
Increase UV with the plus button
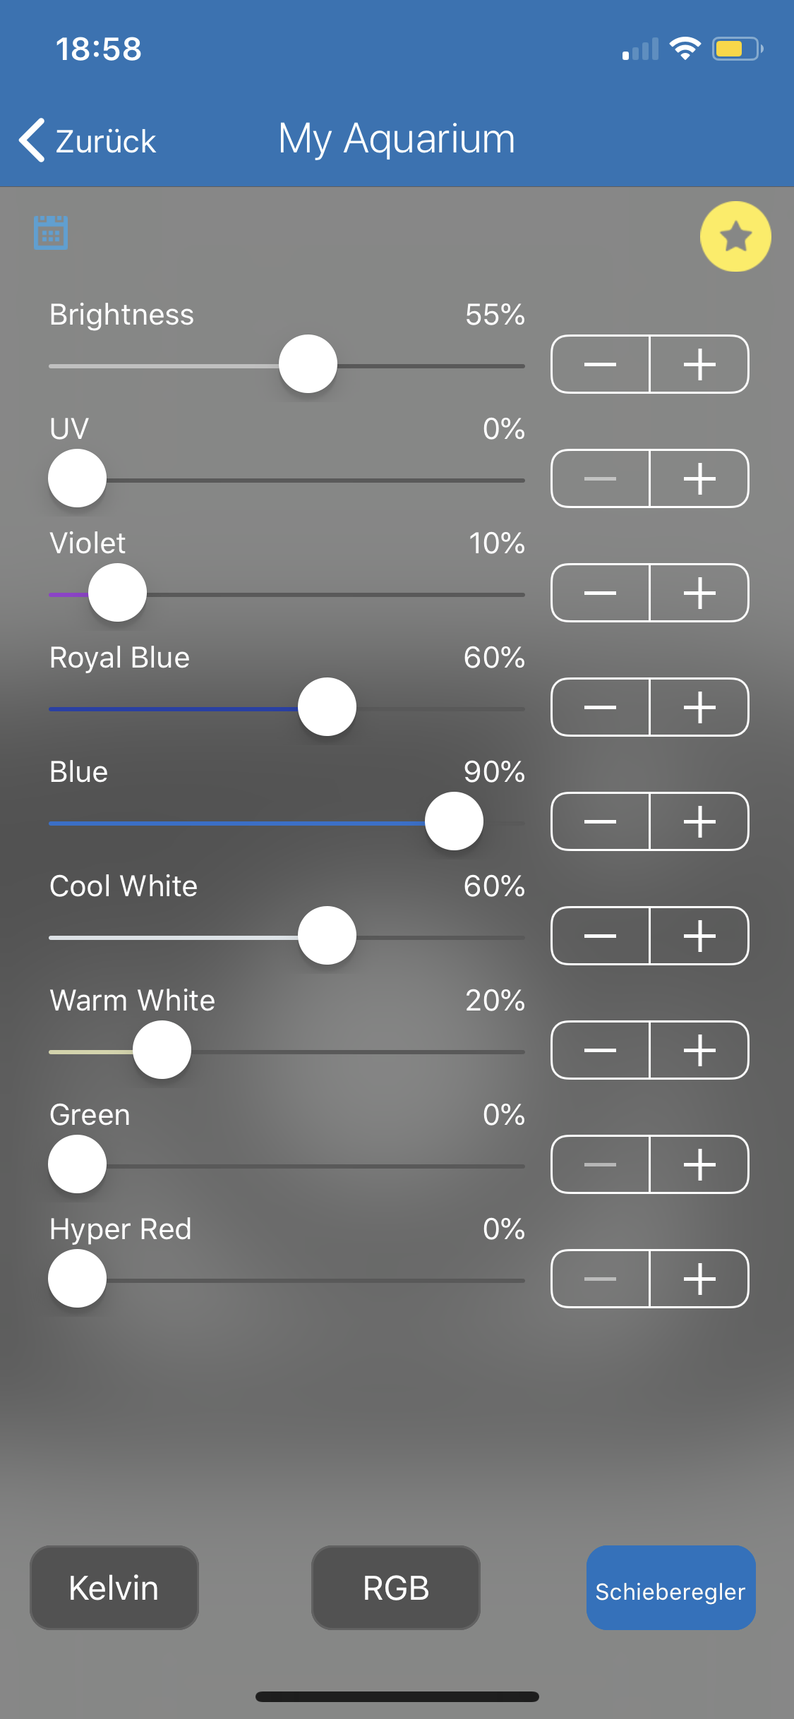(x=699, y=478)
